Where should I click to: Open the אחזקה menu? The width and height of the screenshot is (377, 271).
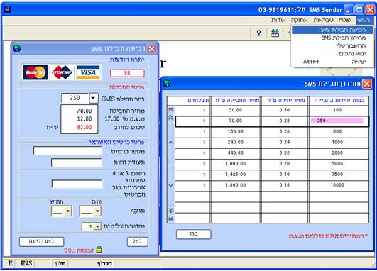pos(299,20)
